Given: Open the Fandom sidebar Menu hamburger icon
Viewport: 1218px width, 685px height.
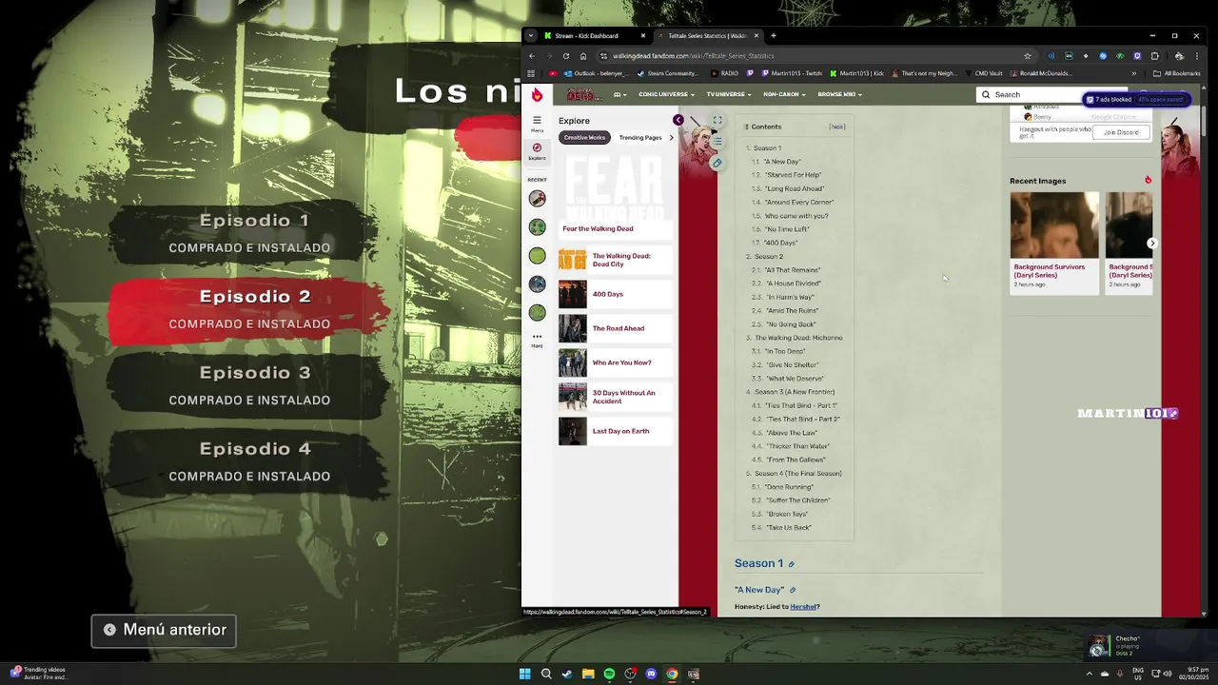Looking at the screenshot, I should 537,123.
